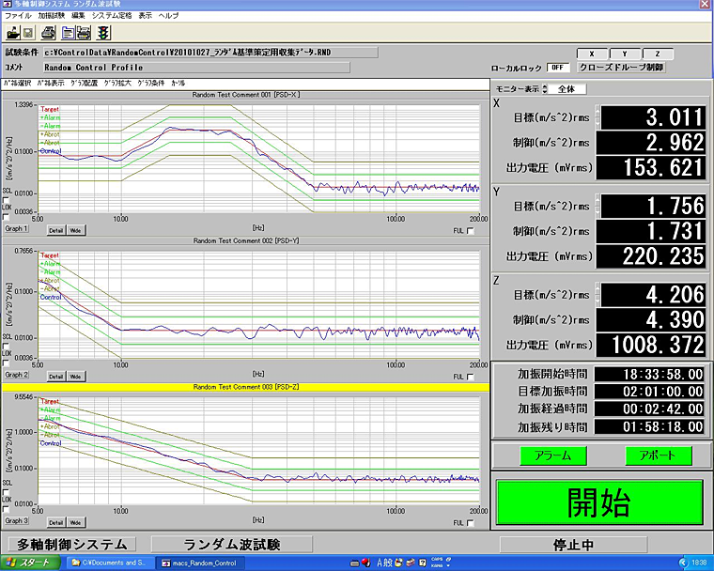The width and height of the screenshot is (714, 571).
Task: Click the large green 開始 start button
Action: point(599,502)
